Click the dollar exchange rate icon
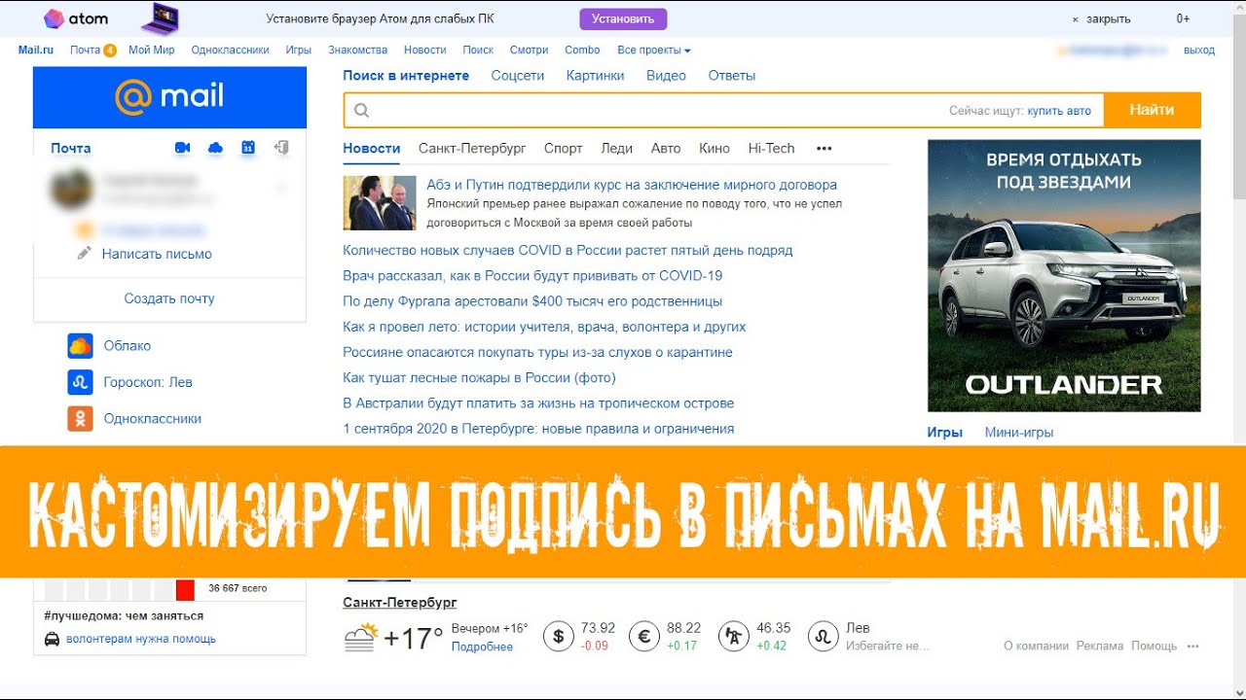 (558, 636)
